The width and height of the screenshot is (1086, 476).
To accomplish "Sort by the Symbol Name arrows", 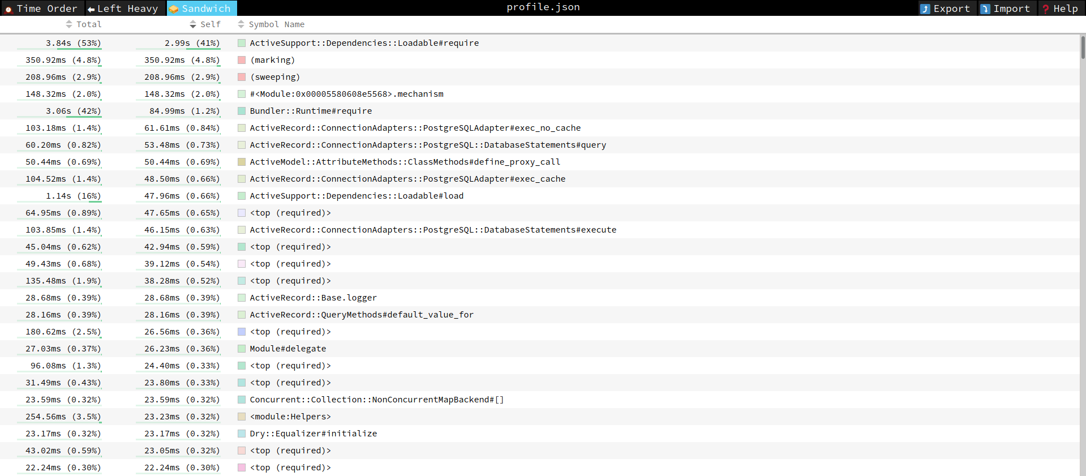I will click(x=241, y=24).
